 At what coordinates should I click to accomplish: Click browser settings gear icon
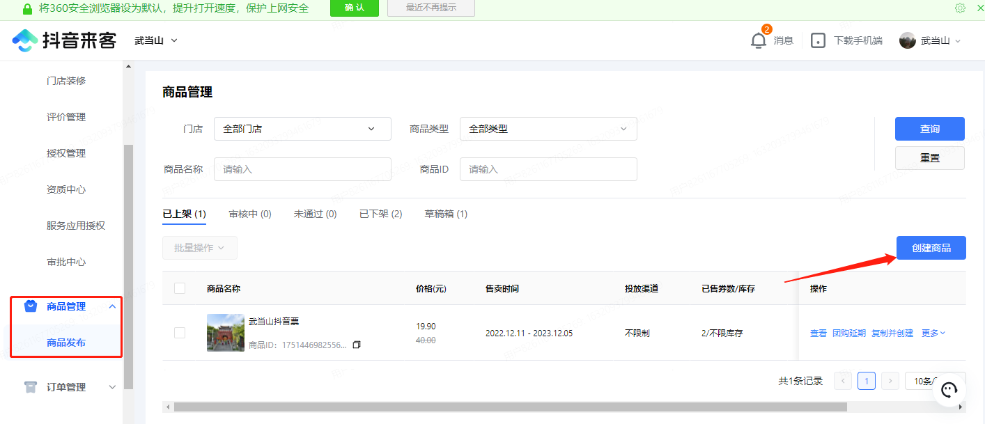(960, 8)
